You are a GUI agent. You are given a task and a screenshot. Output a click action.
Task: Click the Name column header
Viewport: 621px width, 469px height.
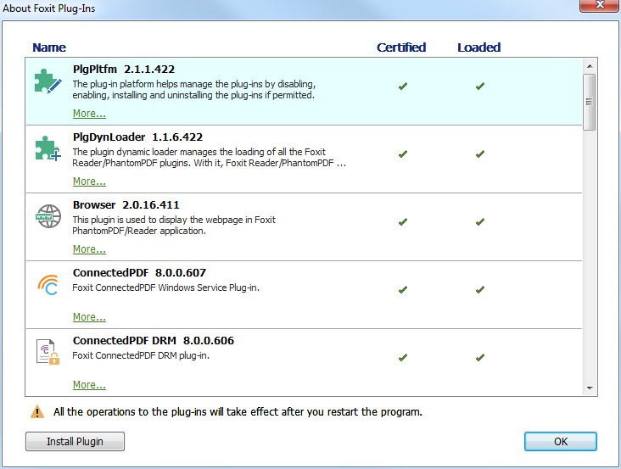[x=49, y=47]
